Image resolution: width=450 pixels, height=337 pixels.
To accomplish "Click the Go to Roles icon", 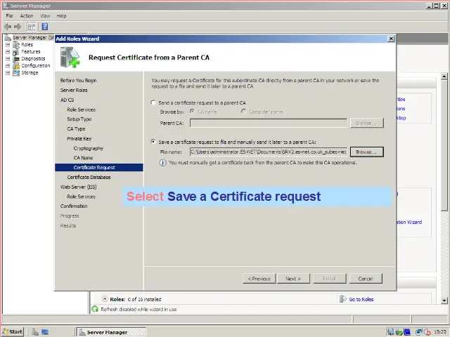I will point(343,299).
